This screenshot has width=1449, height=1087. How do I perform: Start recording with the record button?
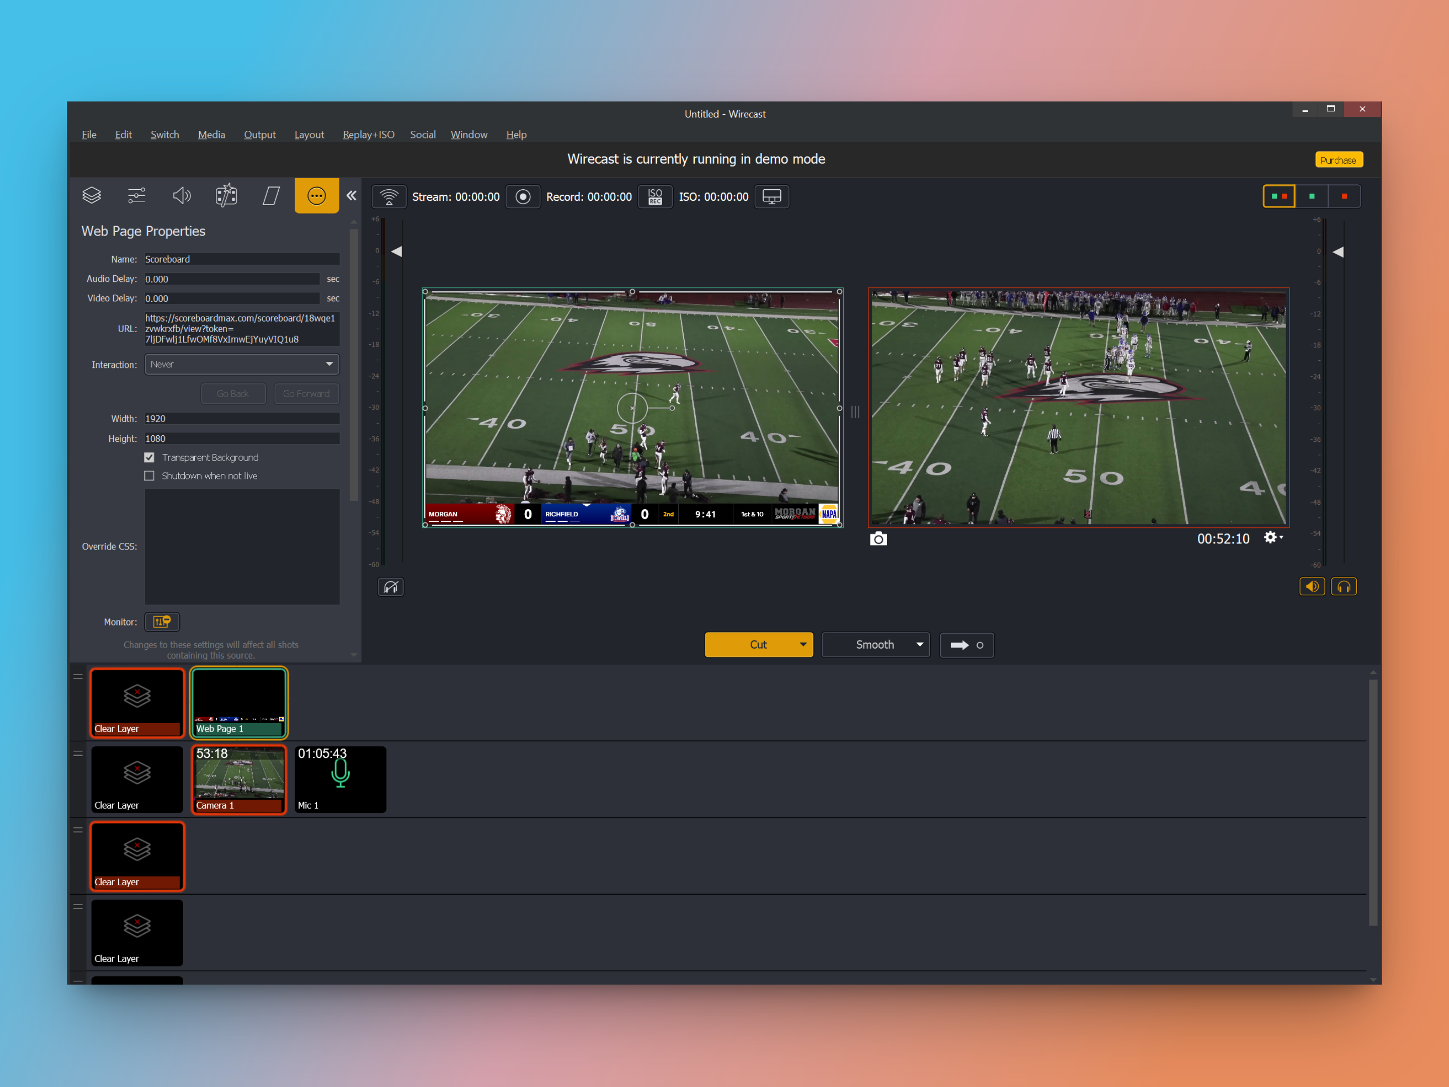(x=523, y=197)
